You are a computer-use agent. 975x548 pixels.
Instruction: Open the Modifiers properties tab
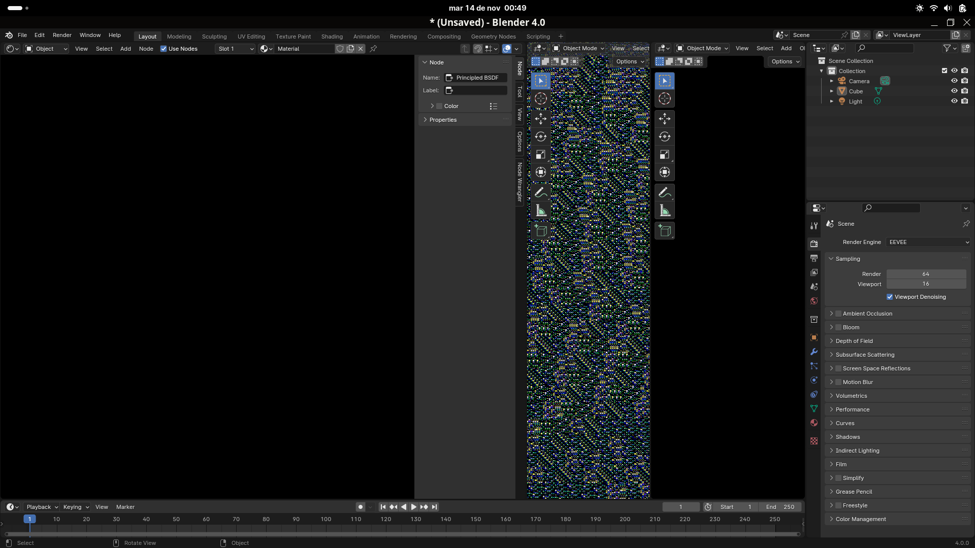click(x=814, y=352)
